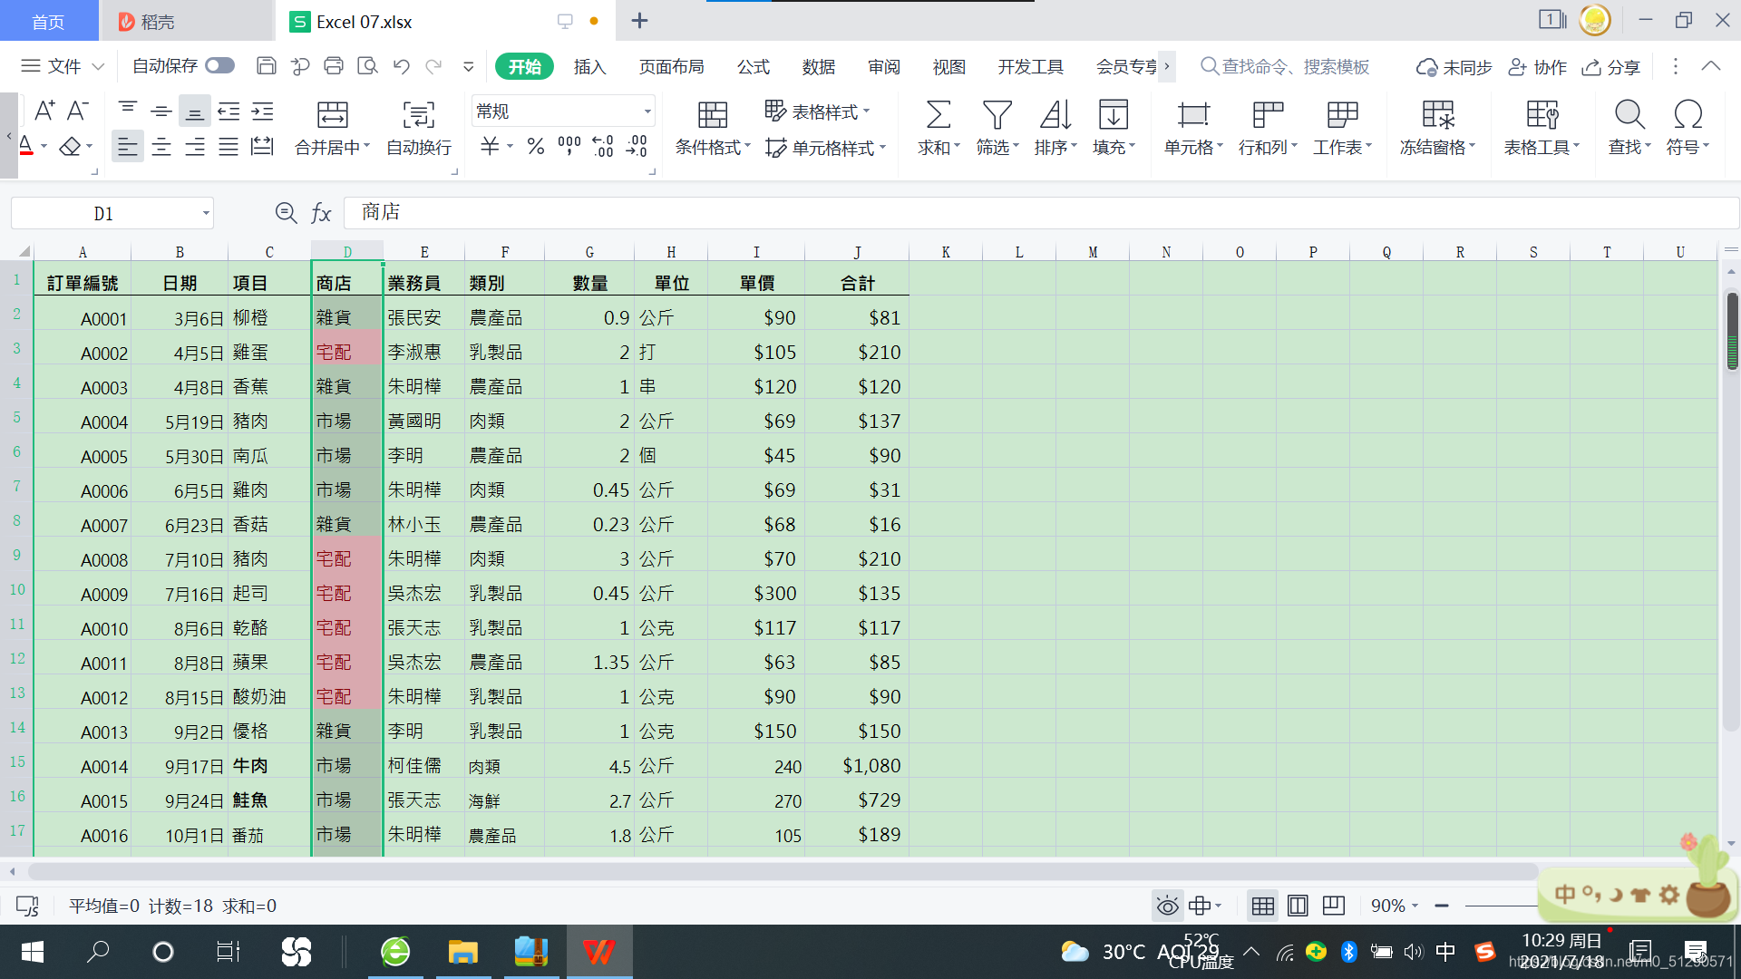Click the Sort (排序) icon
The height and width of the screenshot is (979, 1741).
tap(1055, 115)
